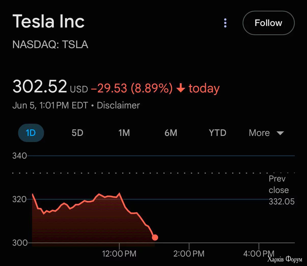This screenshot has height=266, width=307.
Task: Click the 302.52 current price
Action: click(x=40, y=86)
